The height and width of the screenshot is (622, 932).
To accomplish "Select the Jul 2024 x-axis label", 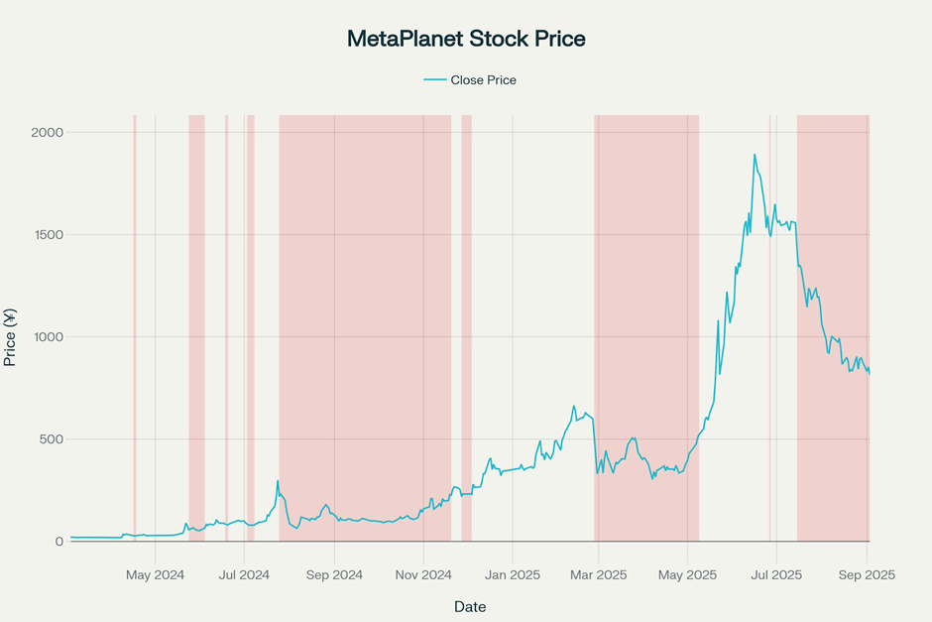I will click(244, 574).
